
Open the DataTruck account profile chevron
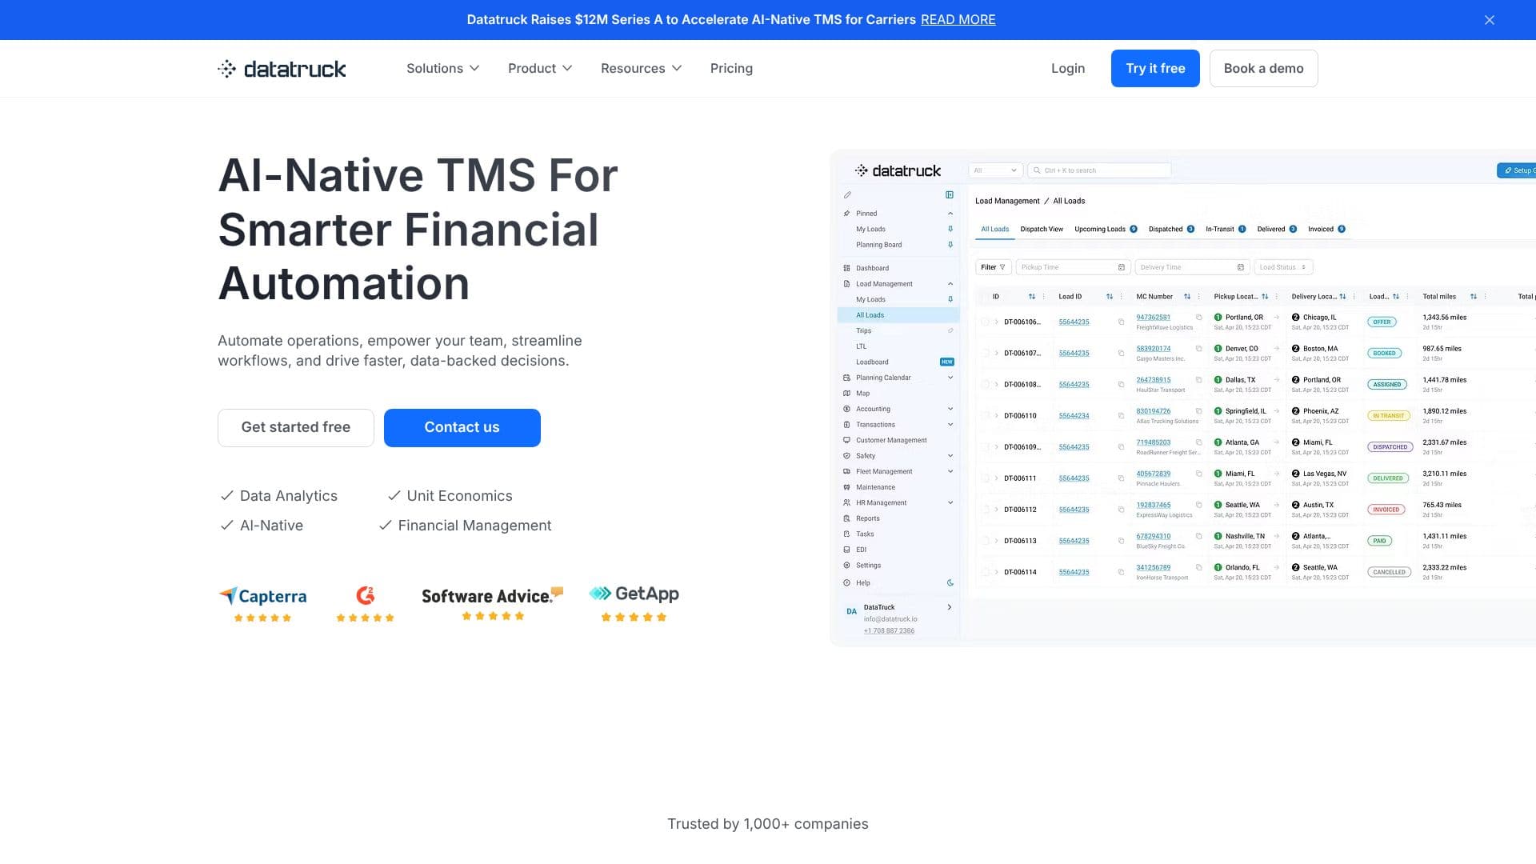pos(950,607)
